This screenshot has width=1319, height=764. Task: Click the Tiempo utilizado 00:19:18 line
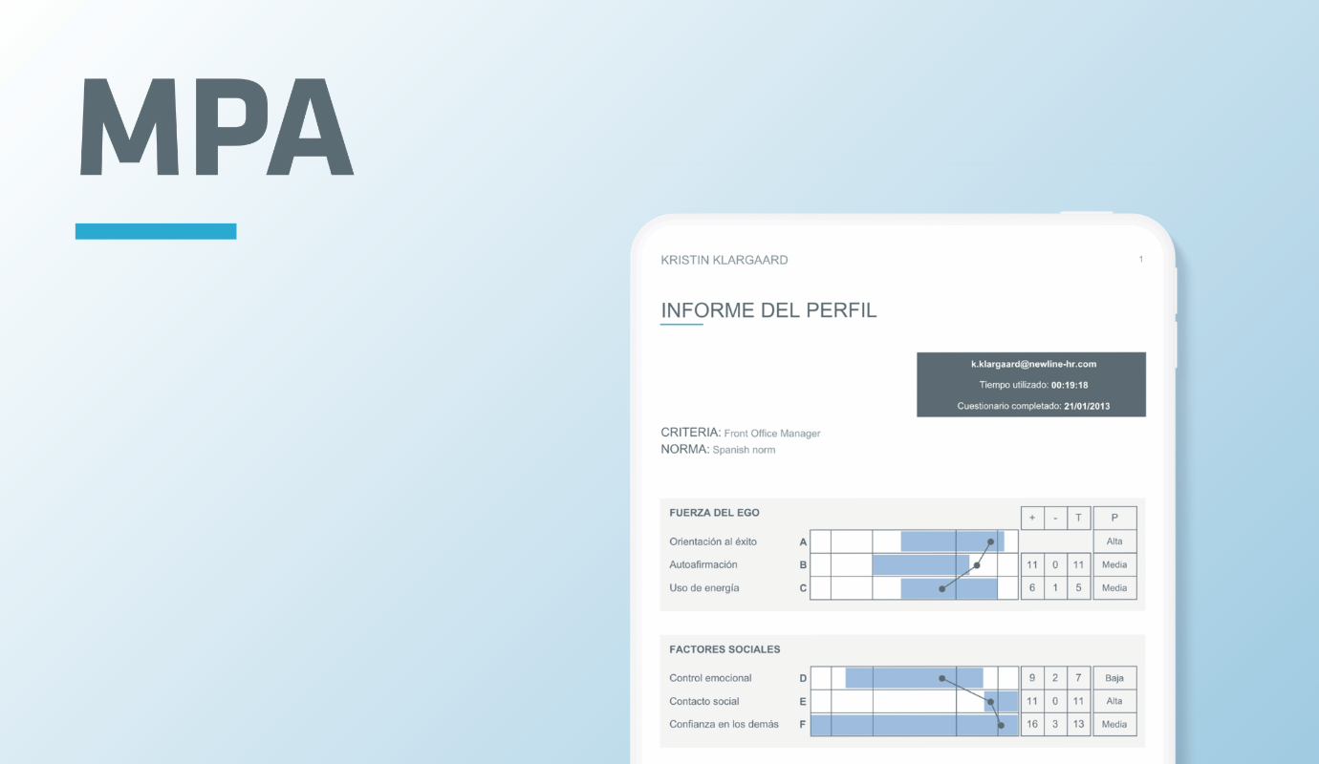(1033, 385)
